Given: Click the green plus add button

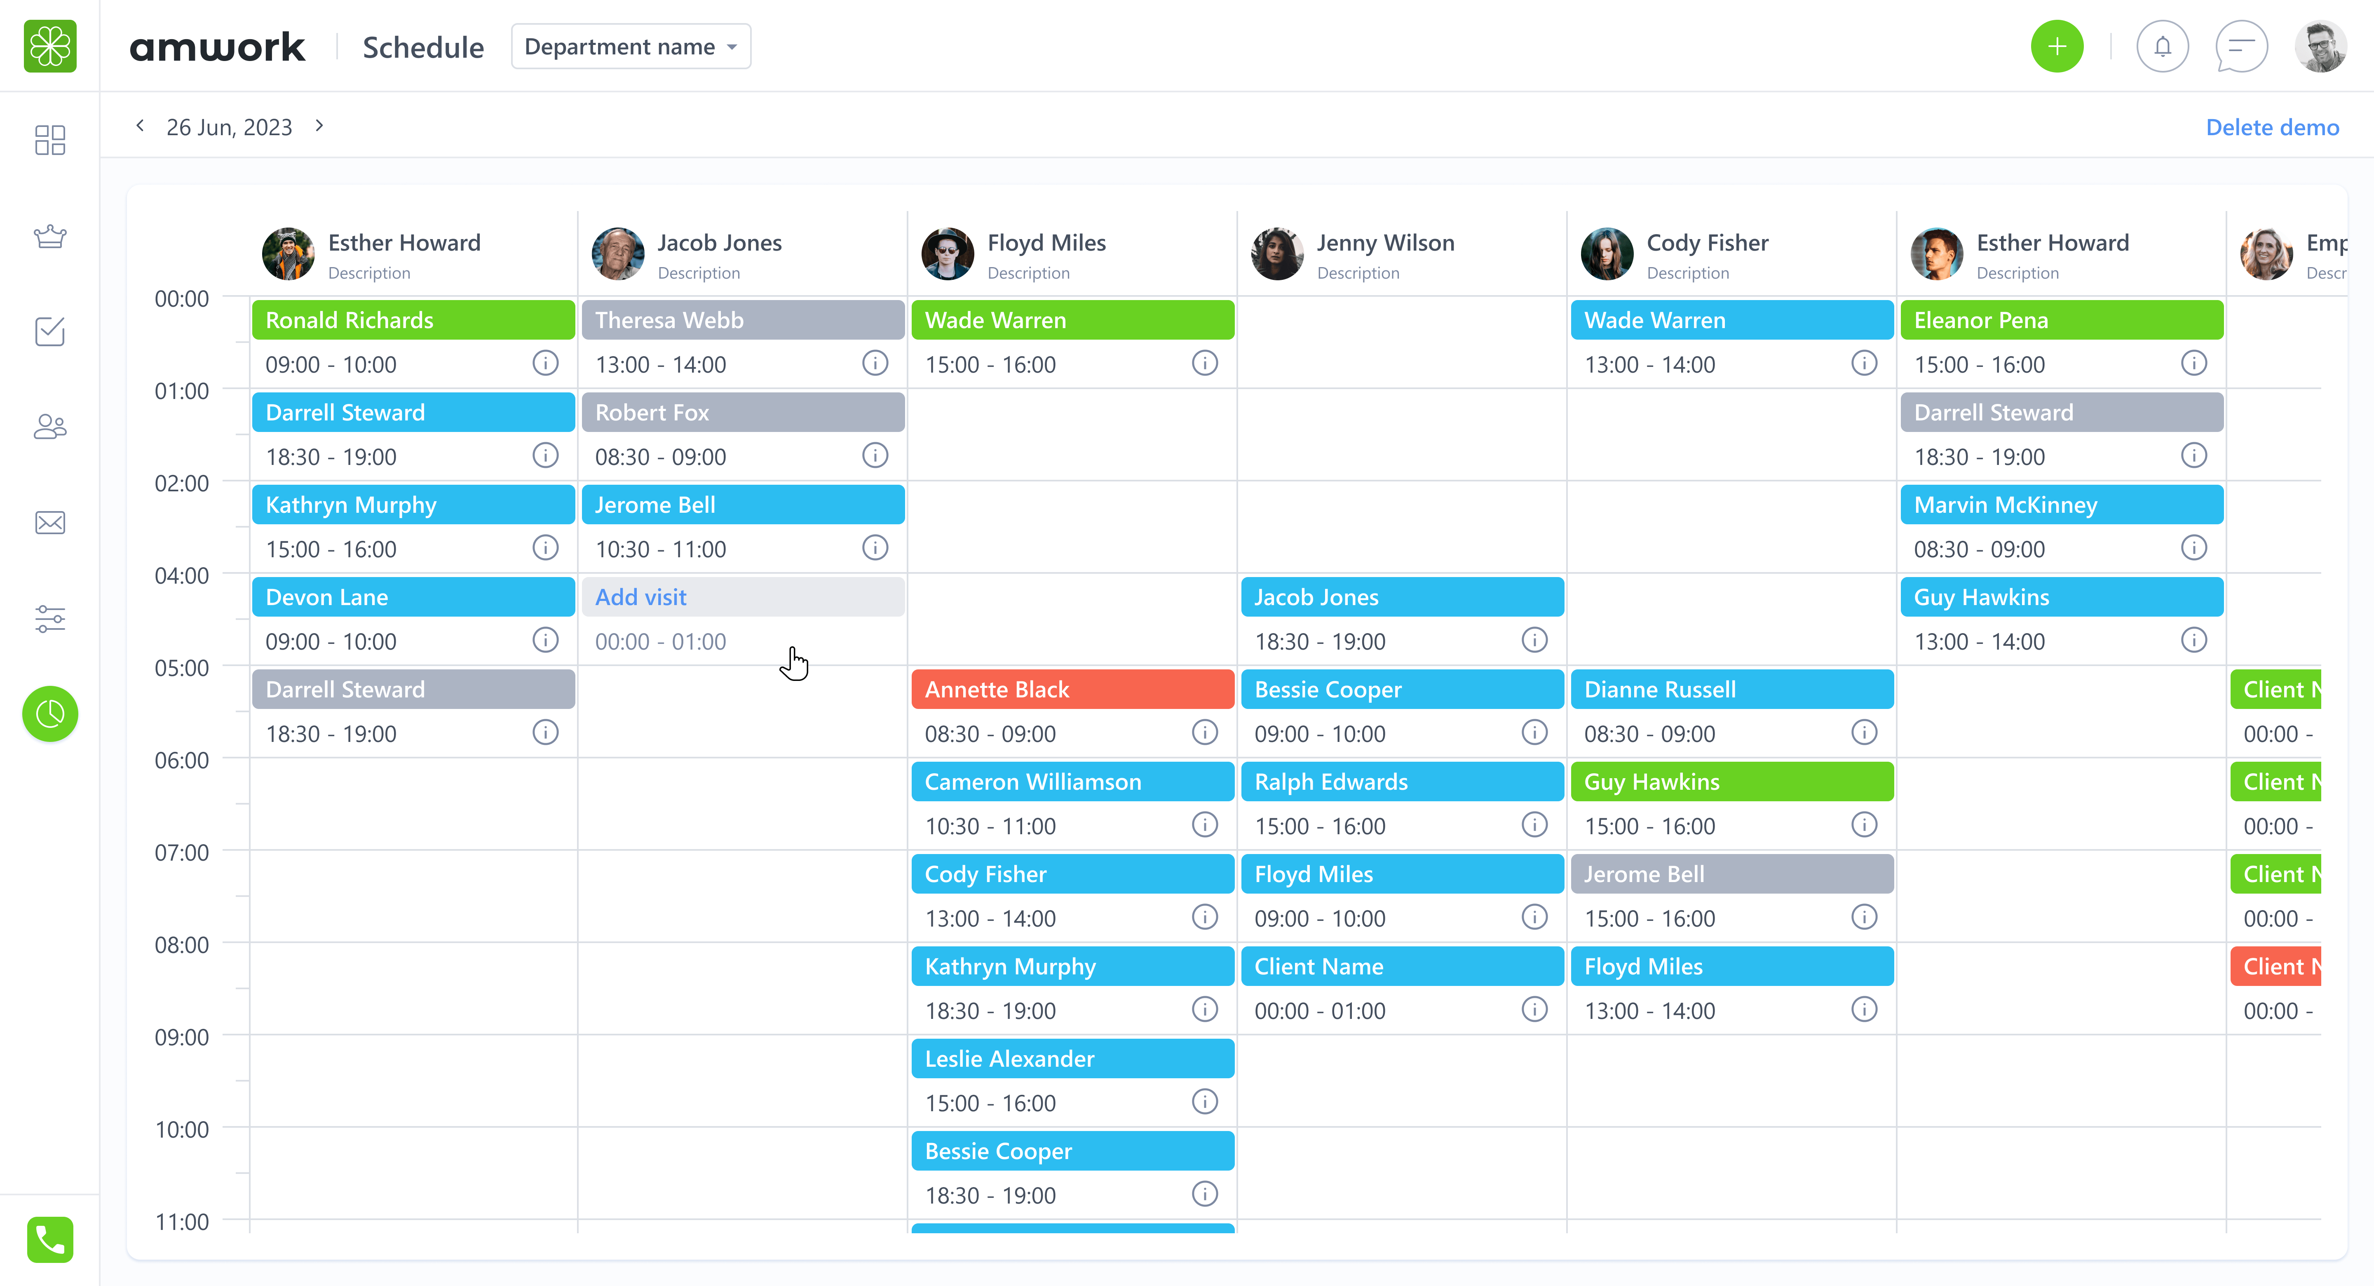Looking at the screenshot, I should click(x=2057, y=47).
